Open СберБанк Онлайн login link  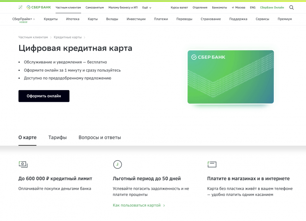pos(272,8)
